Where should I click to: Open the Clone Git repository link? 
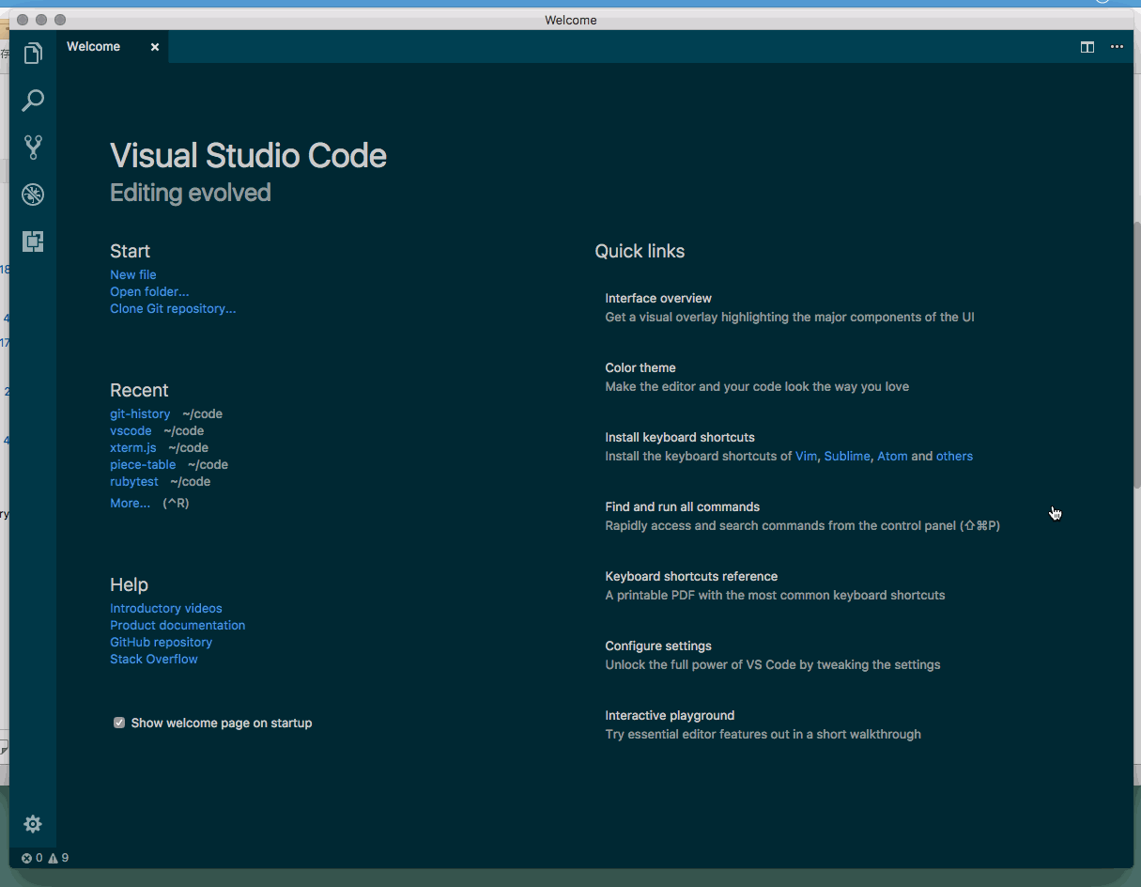tap(173, 308)
